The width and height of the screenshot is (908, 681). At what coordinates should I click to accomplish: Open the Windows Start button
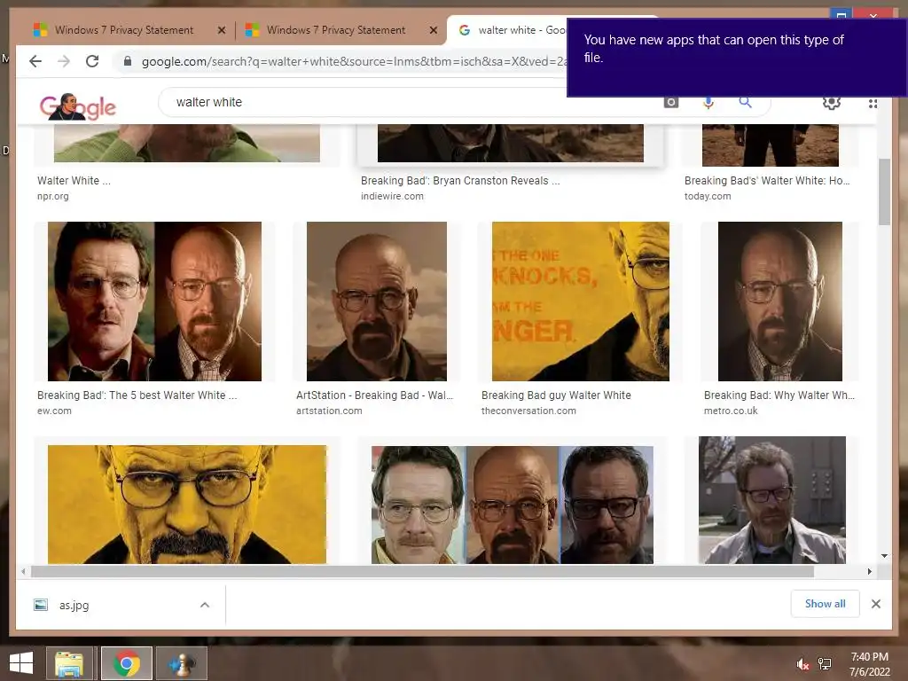point(21,663)
